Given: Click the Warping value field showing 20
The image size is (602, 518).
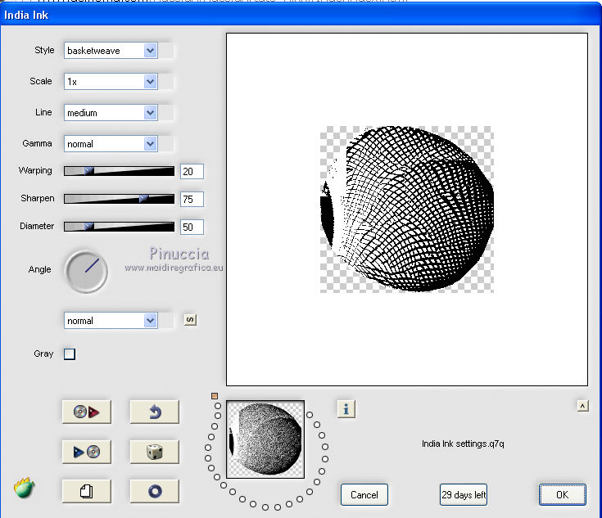Looking at the screenshot, I should 192,172.
